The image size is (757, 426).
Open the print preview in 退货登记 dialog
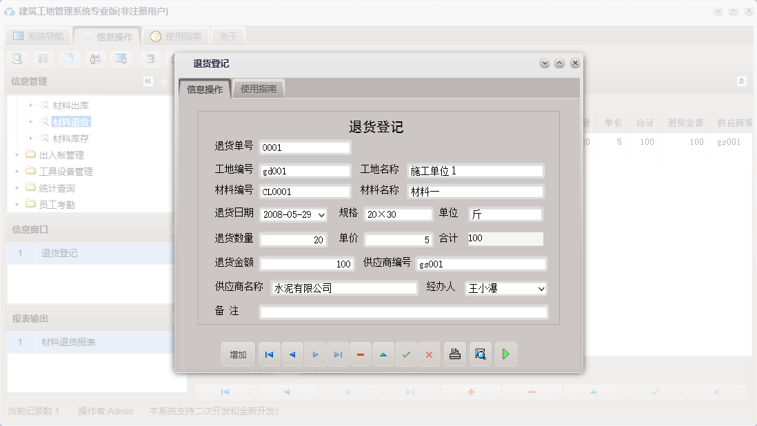480,354
